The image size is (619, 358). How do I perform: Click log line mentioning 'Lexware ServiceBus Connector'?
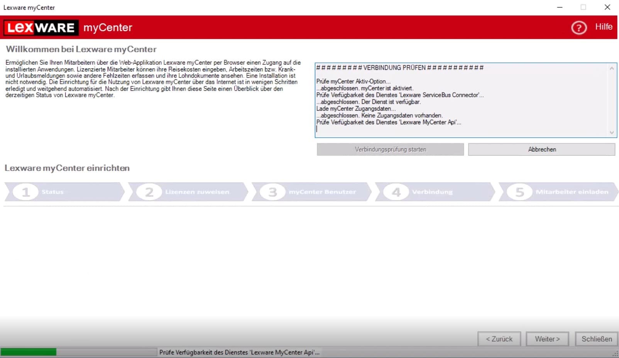tap(400, 95)
